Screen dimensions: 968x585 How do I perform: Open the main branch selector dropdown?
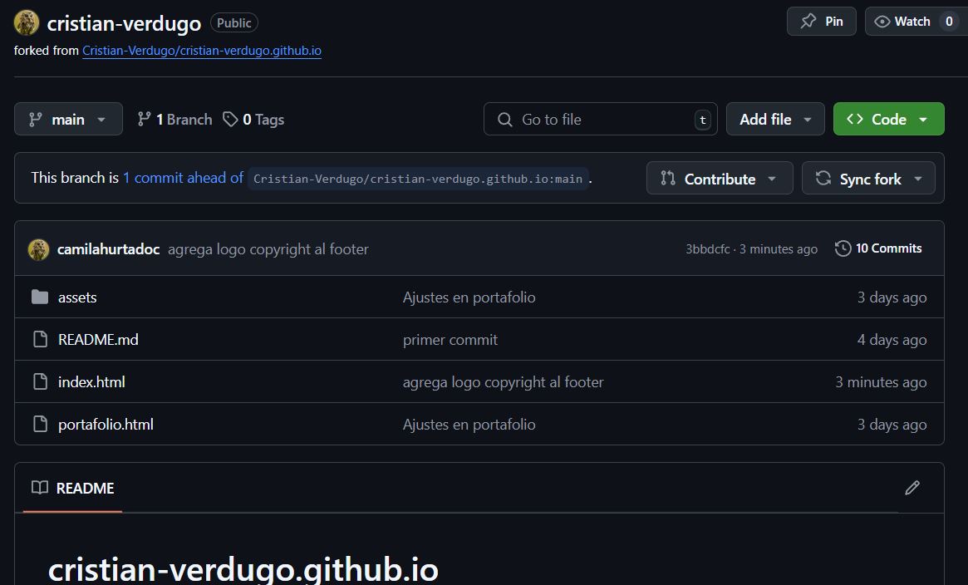pyautogui.click(x=68, y=119)
